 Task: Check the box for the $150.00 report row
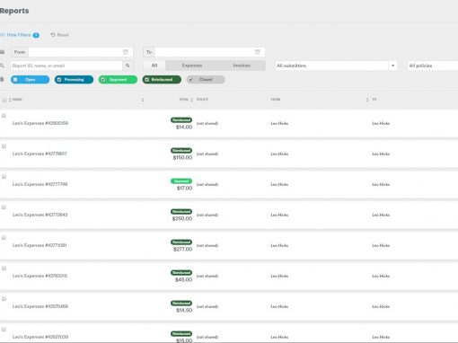click(x=4, y=146)
